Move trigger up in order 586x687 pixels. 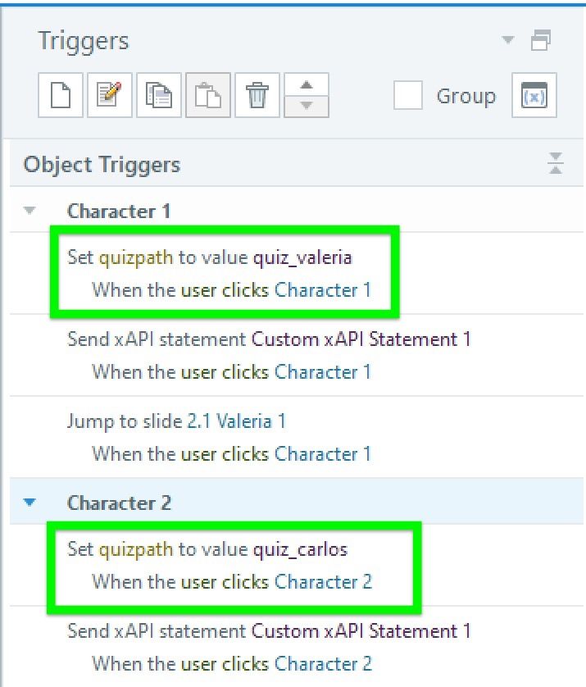click(x=307, y=85)
